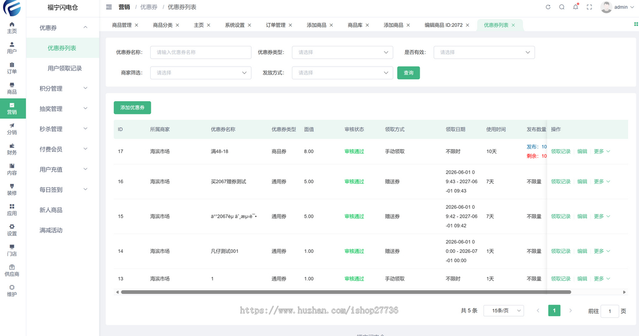
Task: Click the 优惠券名称 input field
Action: (x=201, y=52)
